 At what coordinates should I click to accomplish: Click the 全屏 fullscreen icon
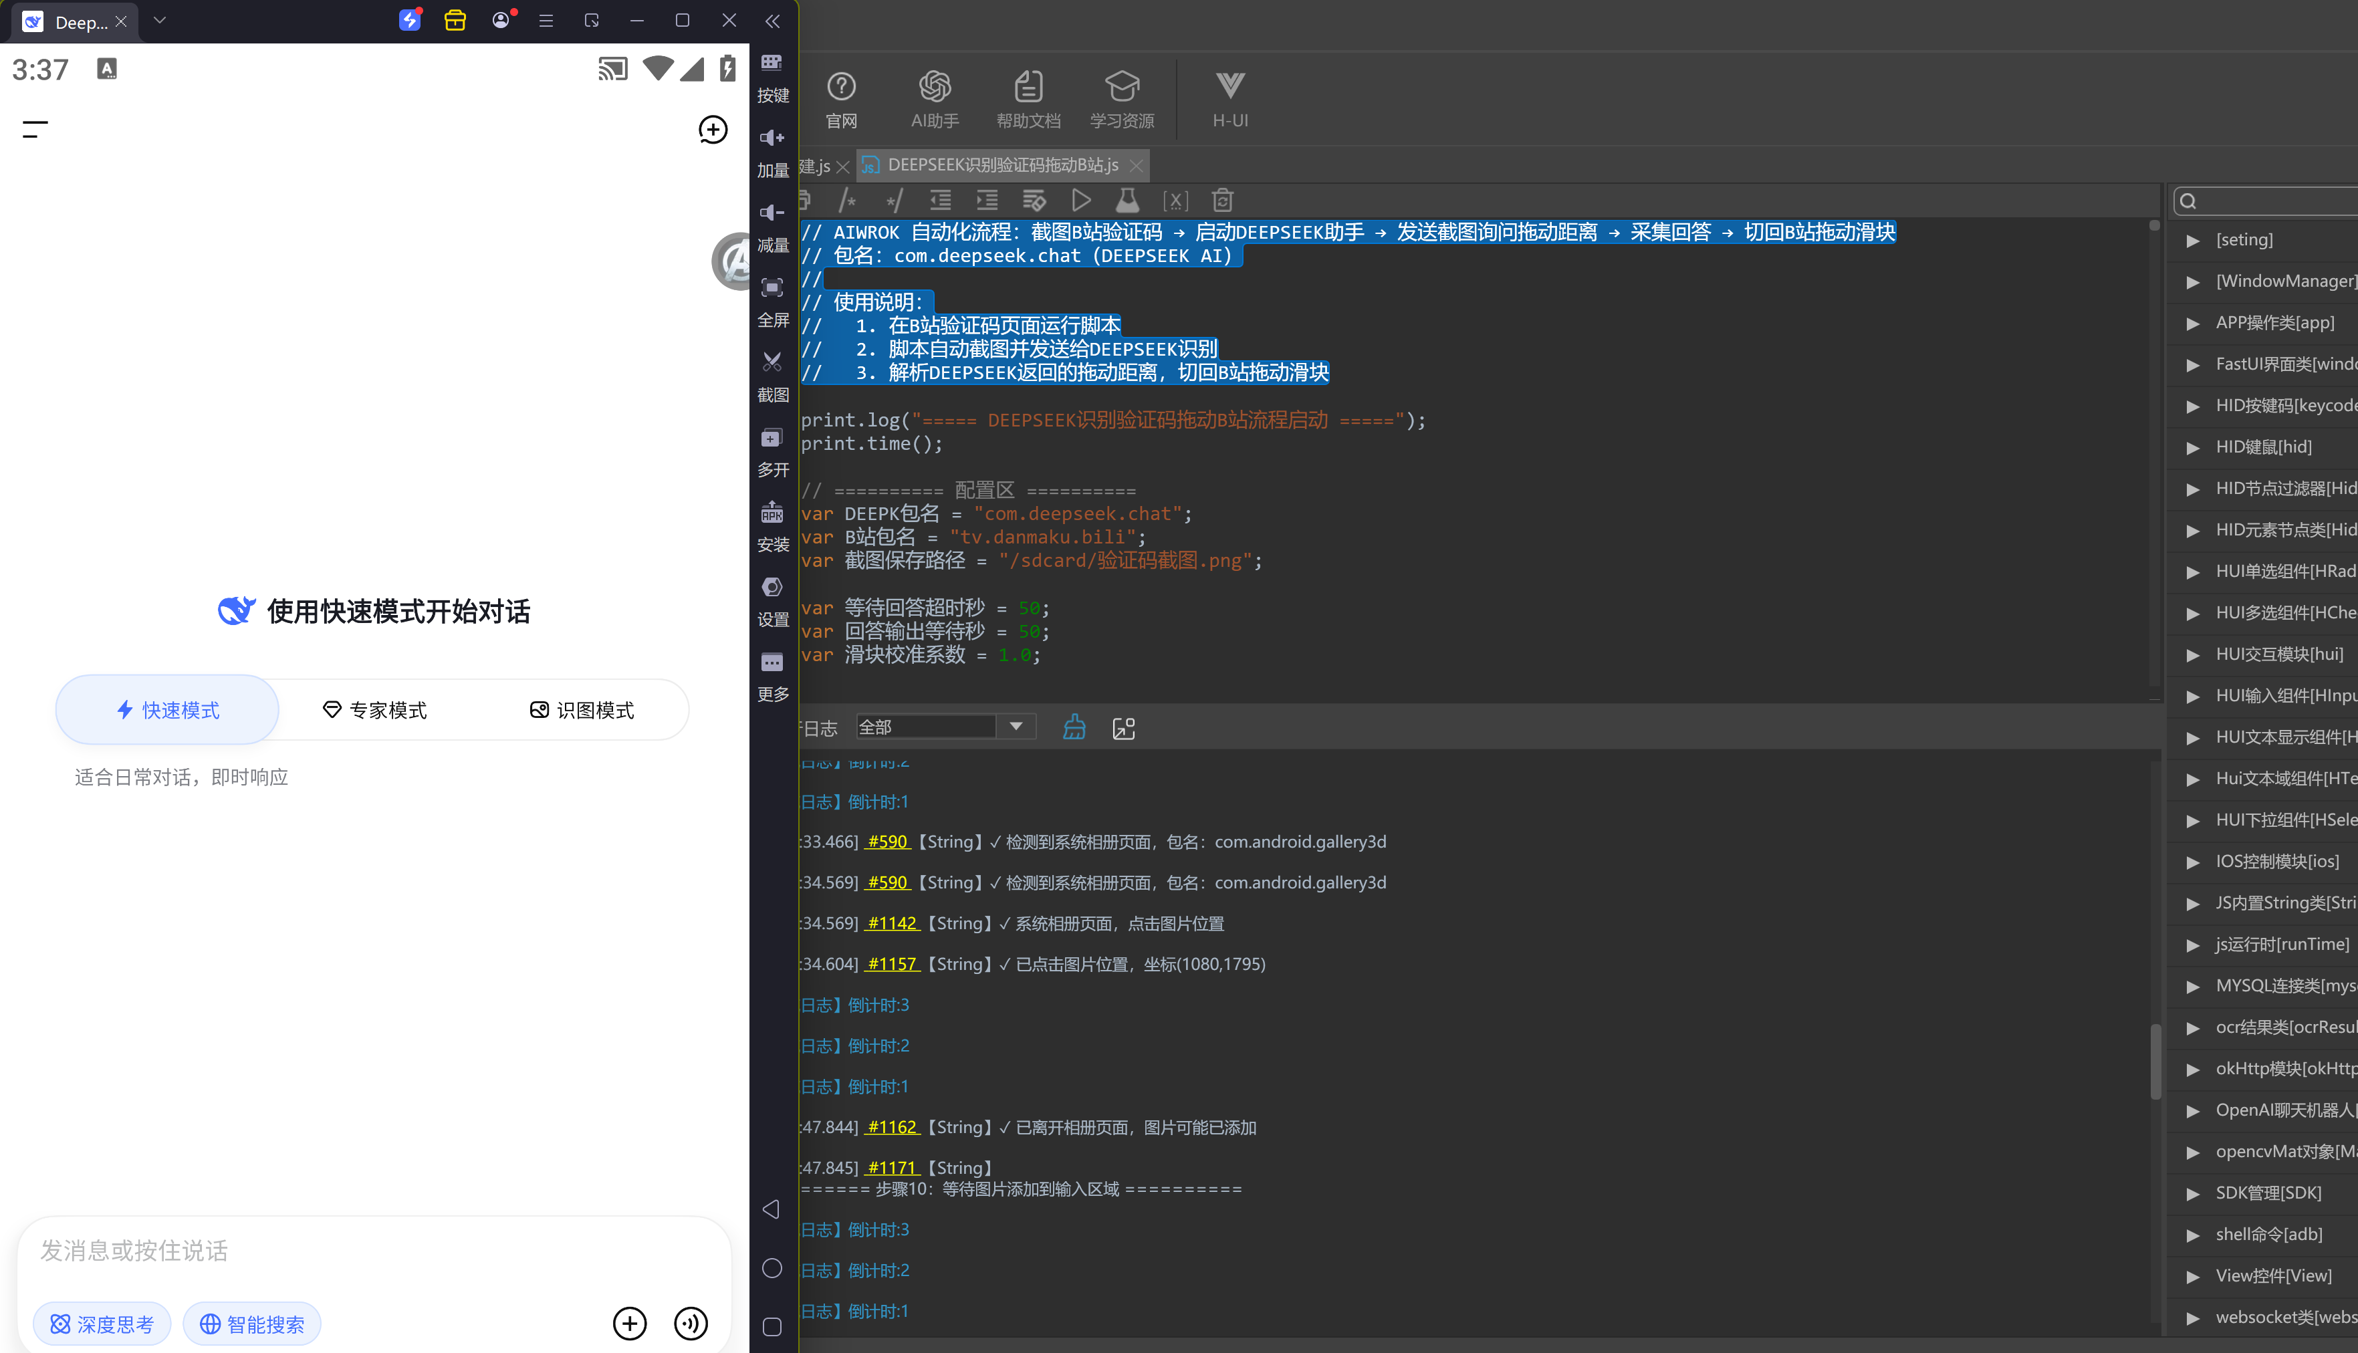point(772,287)
